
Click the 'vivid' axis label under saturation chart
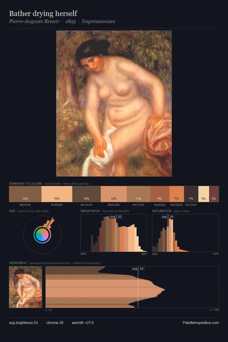(x=215, y=254)
